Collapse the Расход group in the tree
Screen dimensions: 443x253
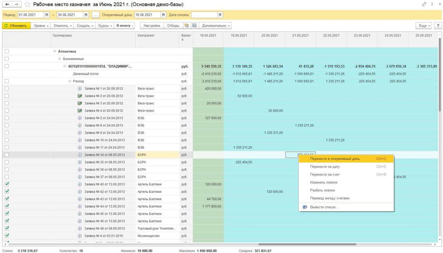pyautogui.click(x=70, y=81)
